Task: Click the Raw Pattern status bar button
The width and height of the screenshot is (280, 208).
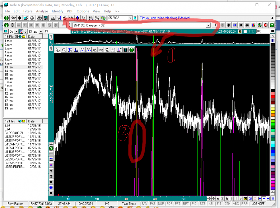Action: 15,204
